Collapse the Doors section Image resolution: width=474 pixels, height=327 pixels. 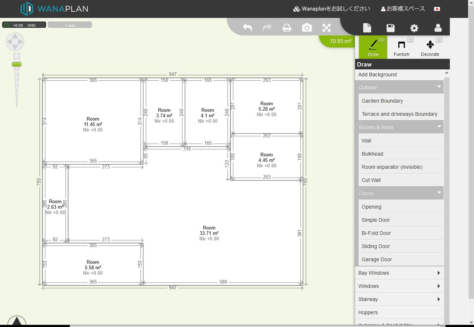(399, 193)
